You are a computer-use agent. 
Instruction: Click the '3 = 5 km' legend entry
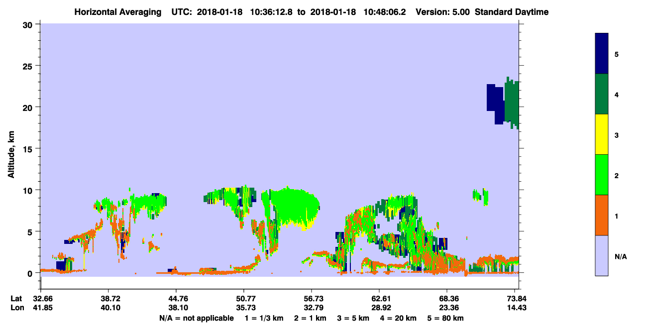pos(353,318)
